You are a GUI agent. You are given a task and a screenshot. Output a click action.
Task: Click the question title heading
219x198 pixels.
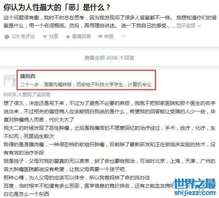pos(57,7)
